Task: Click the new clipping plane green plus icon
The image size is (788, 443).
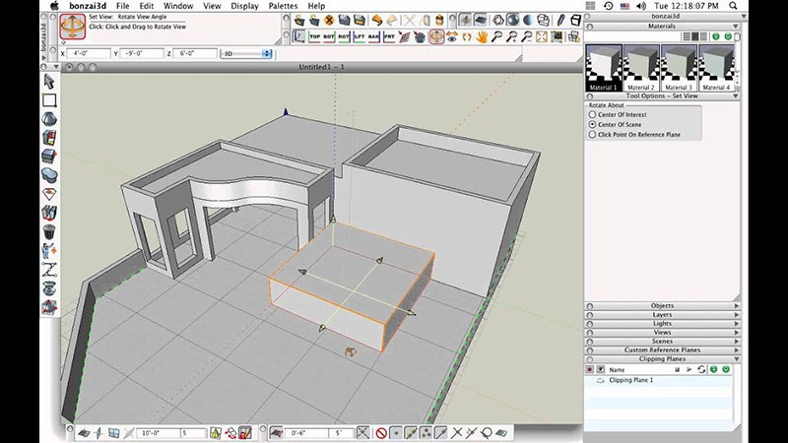Action: (x=713, y=369)
